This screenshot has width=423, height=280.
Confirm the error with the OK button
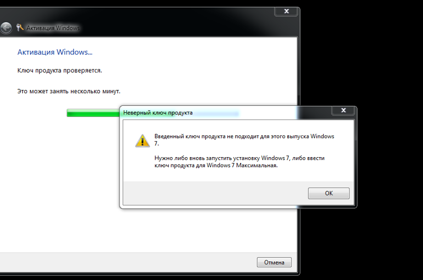click(328, 193)
